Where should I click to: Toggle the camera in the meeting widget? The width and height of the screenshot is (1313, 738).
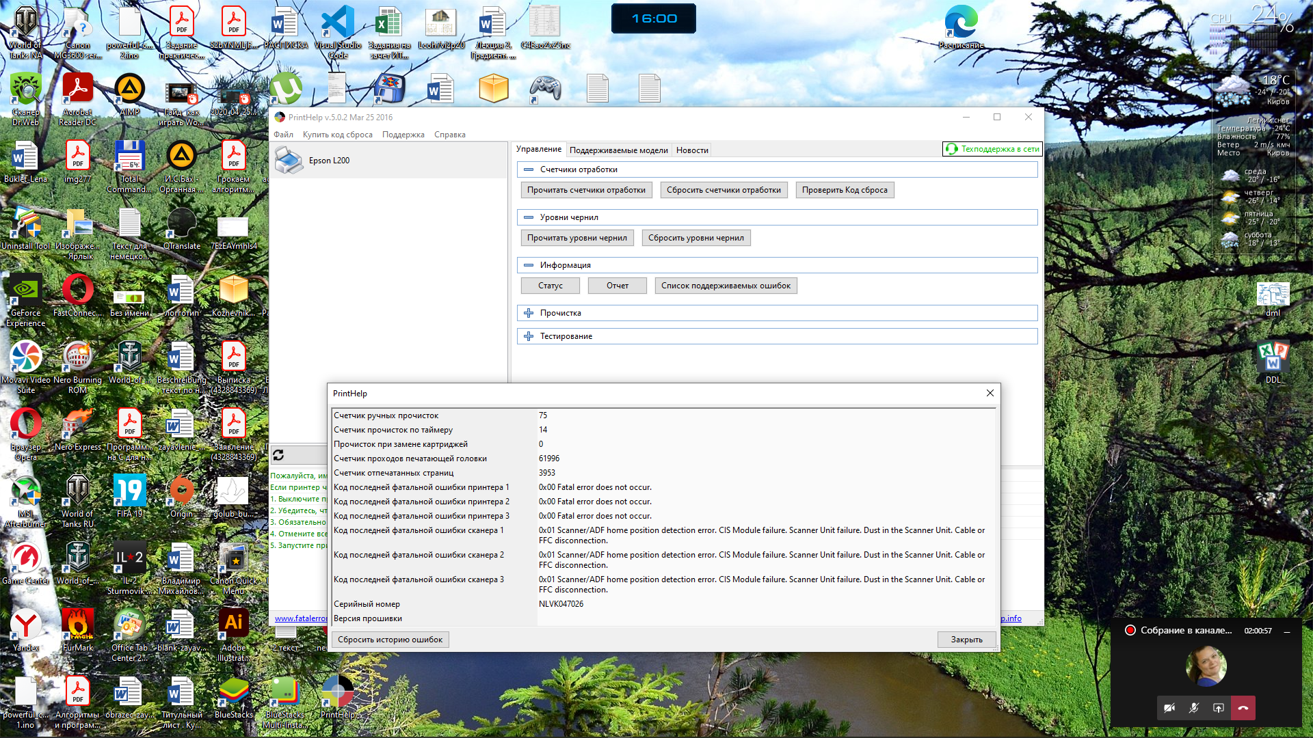[1169, 708]
